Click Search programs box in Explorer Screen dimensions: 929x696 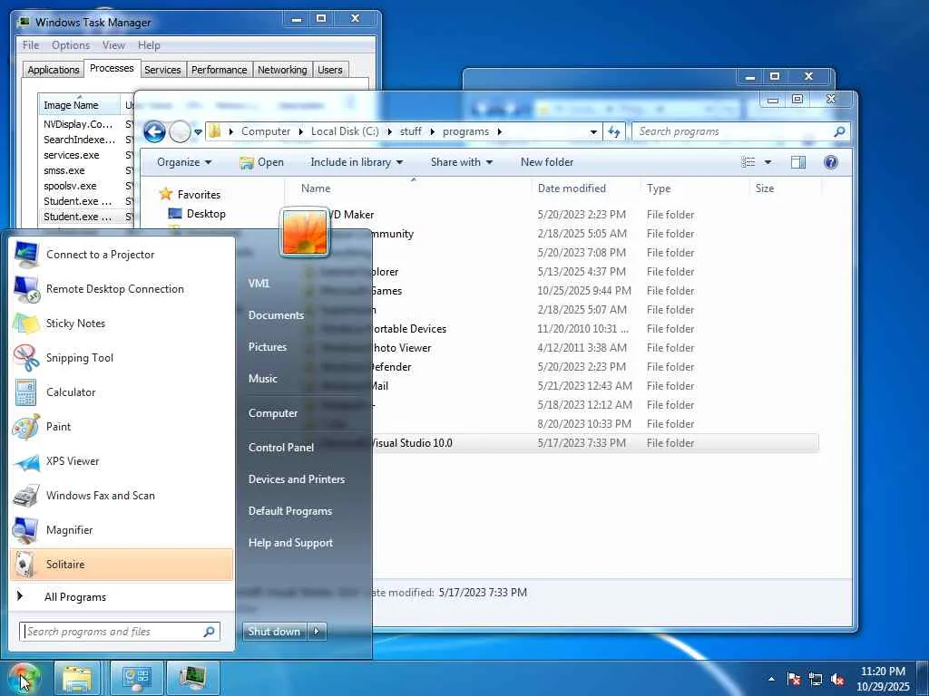(x=740, y=131)
